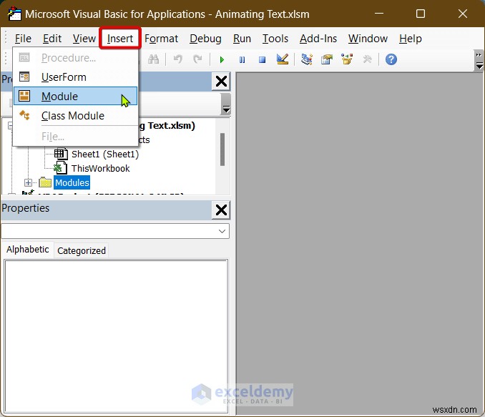
Task: Open the Run menu
Action: (242, 39)
